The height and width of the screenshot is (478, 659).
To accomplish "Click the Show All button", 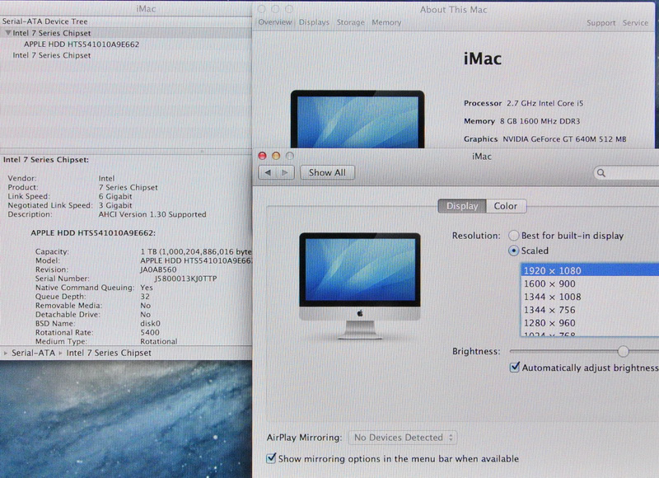I will (327, 173).
